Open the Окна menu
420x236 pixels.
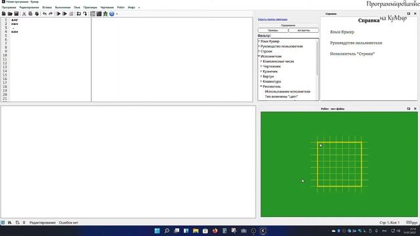coord(77,7)
